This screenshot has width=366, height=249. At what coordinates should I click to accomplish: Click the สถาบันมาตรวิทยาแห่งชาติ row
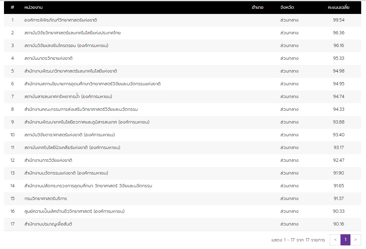48,58
